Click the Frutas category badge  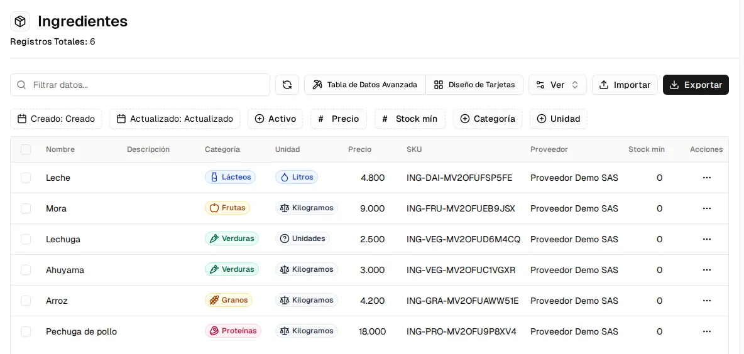click(x=227, y=208)
